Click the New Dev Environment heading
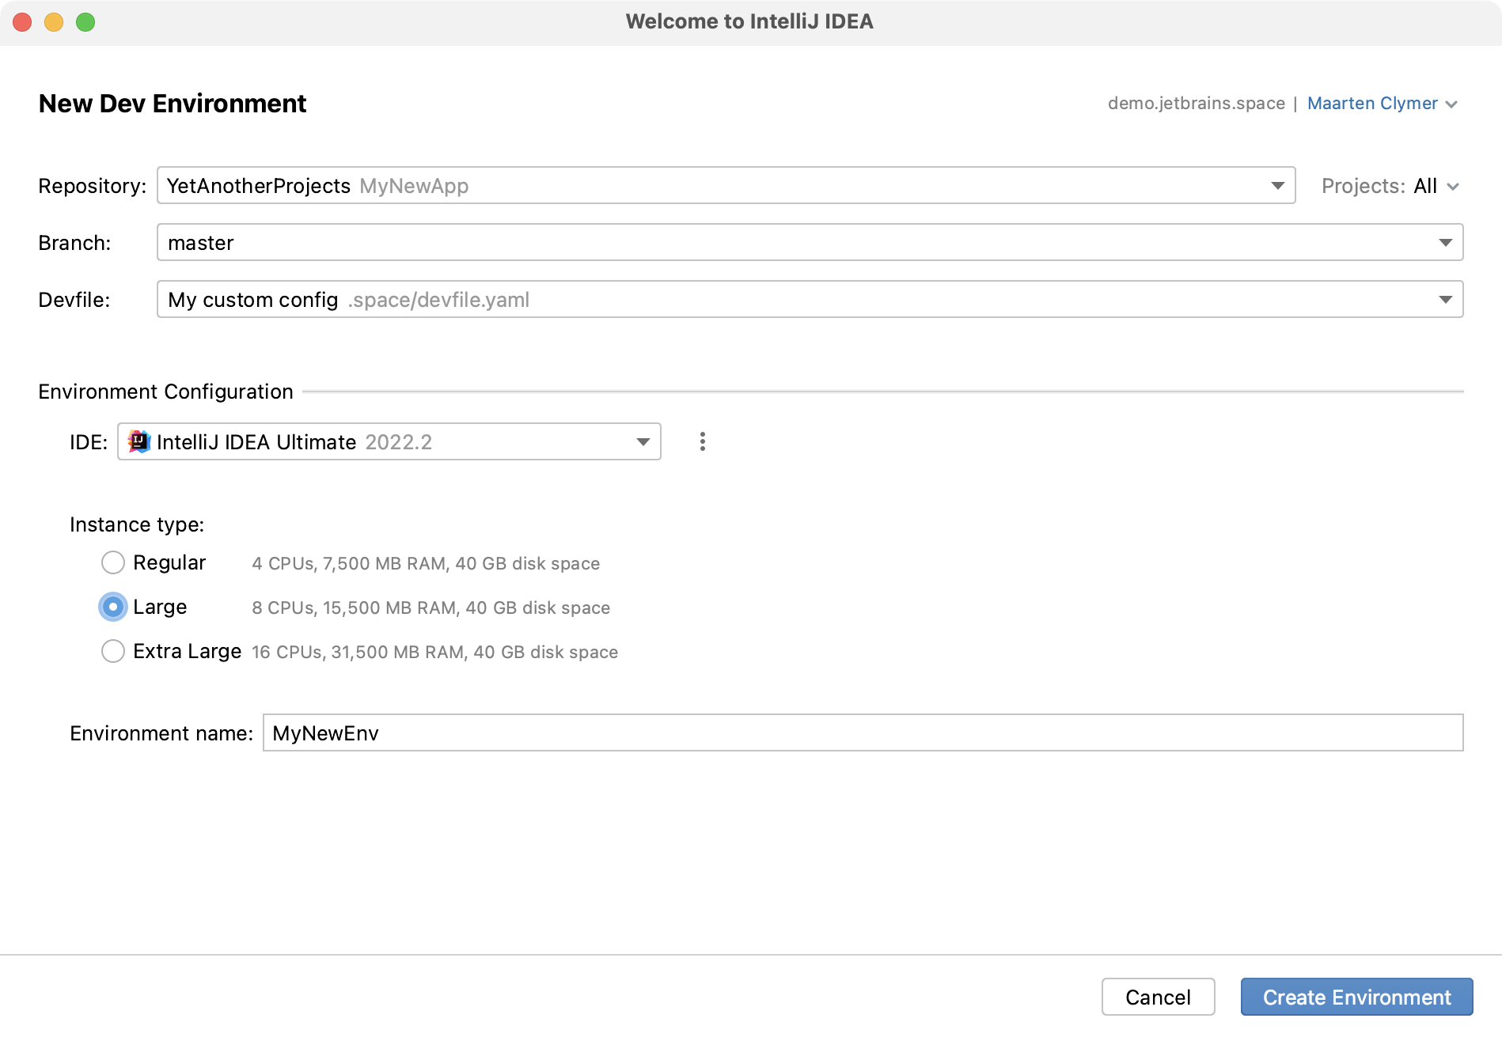Viewport: 1502px width, 1041px height. (x=173, y=104)
